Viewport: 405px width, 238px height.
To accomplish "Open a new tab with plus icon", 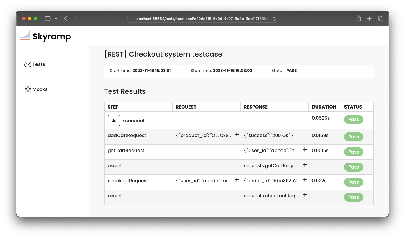I will coord(370,19).
